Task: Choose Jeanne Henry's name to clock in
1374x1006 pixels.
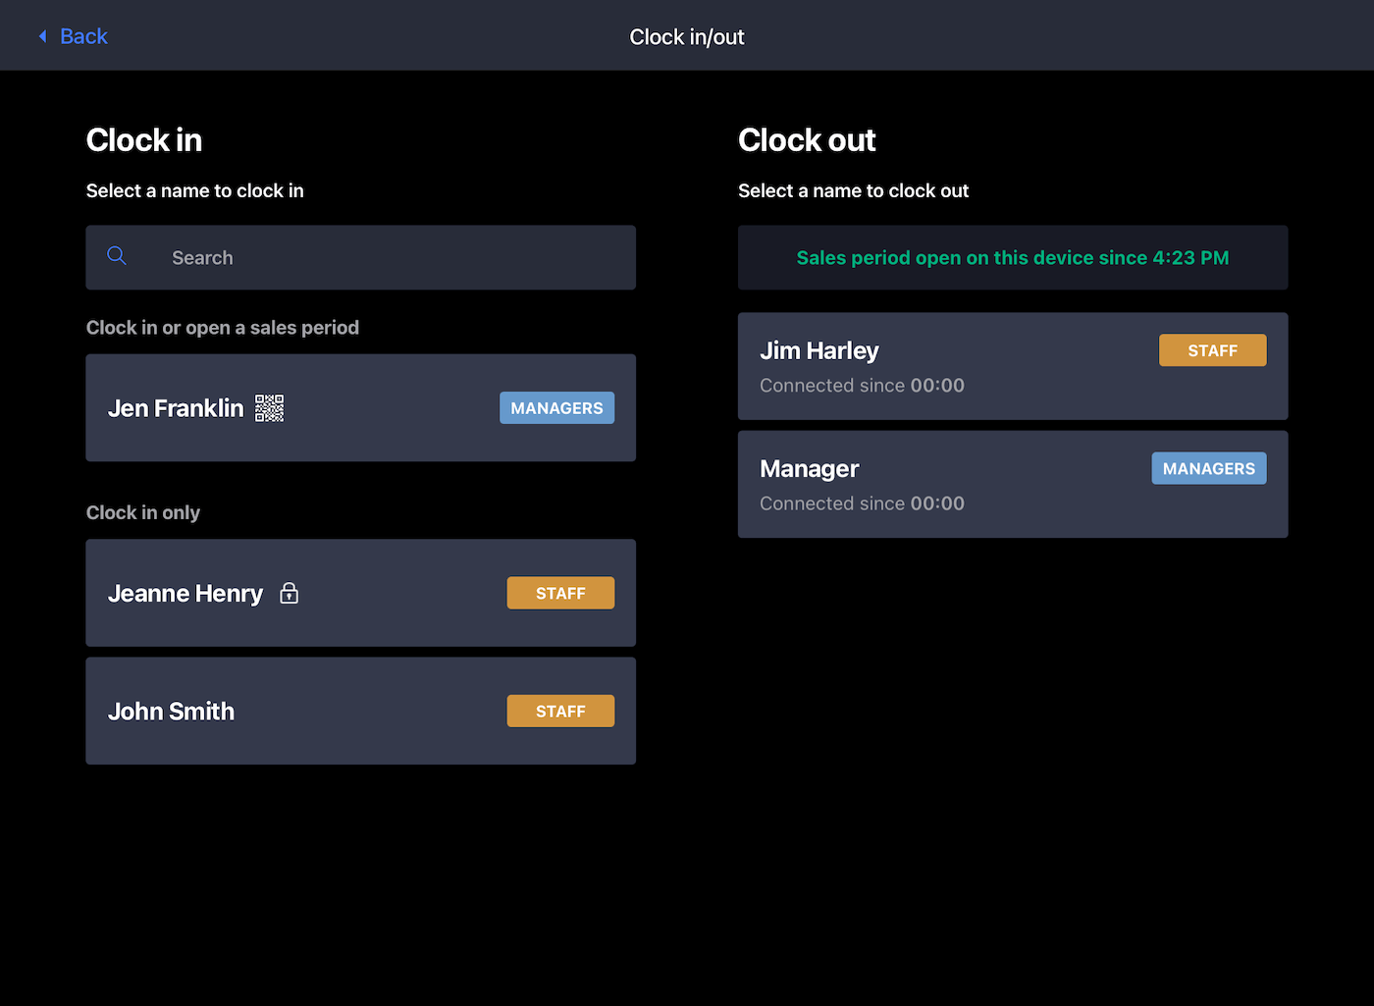Action: click(x=185, y=594)
